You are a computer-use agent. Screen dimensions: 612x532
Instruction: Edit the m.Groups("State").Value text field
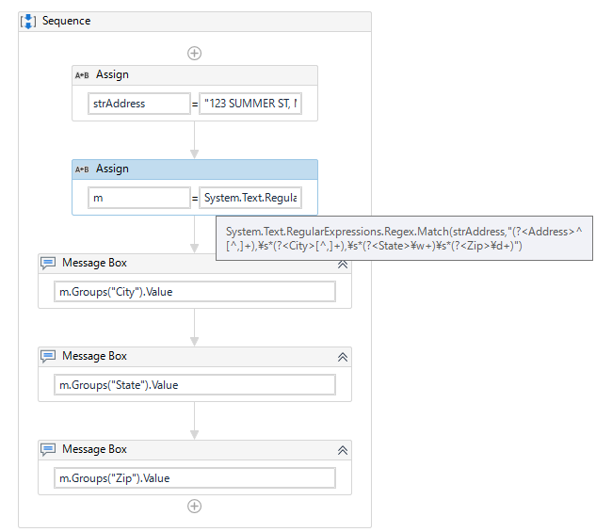pos(195,385)
